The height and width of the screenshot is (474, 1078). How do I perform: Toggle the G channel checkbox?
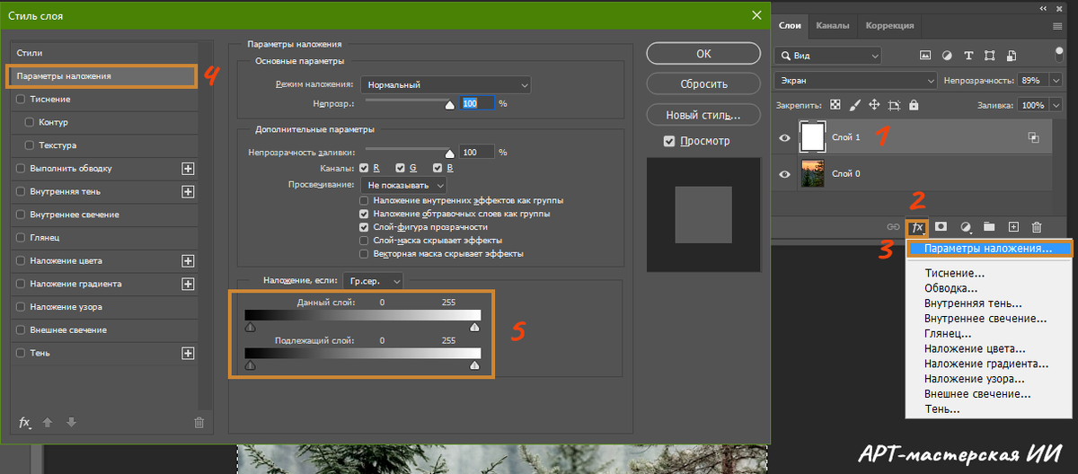coord(401,168)
